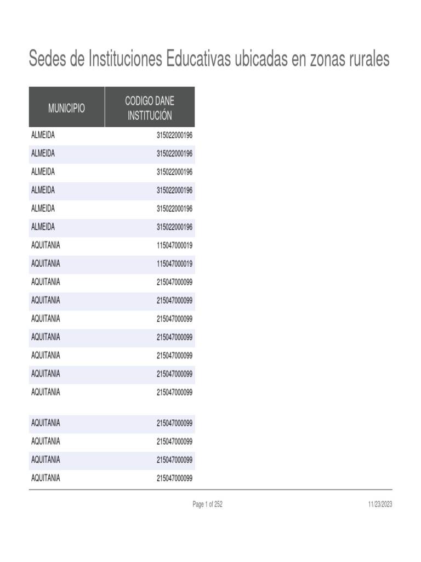Click the first 115047000019 code cell
Viewport: 421px width, 562px height.
[174, 245]
